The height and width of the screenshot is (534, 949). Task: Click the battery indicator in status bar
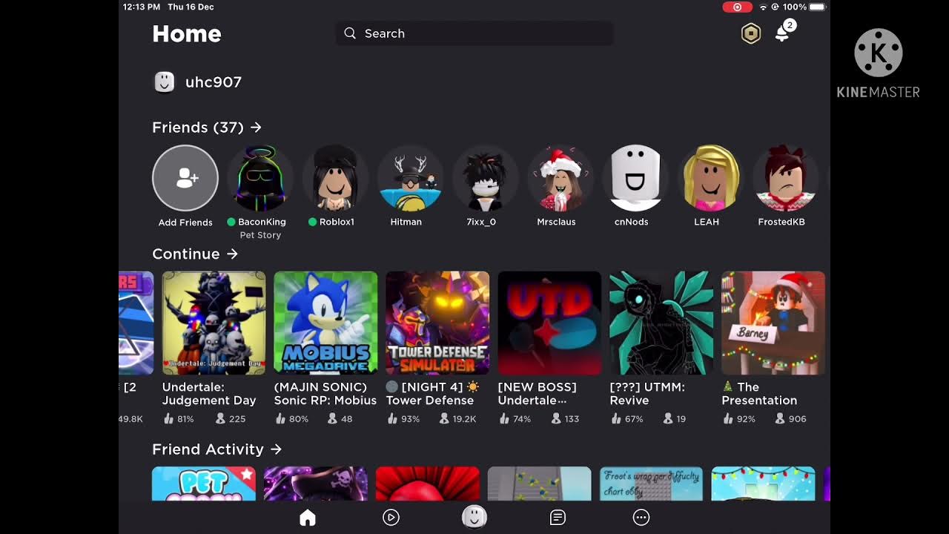pos(817,7)
